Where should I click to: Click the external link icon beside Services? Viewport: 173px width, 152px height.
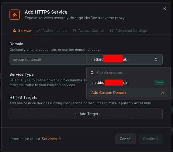click(x=59, y=139)
